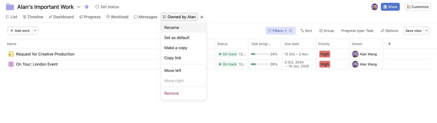Add a column with the plus icon
Image resolution: width=437 pixels, height=123 pixels.
pyautogui.click(x=389, y=44)
